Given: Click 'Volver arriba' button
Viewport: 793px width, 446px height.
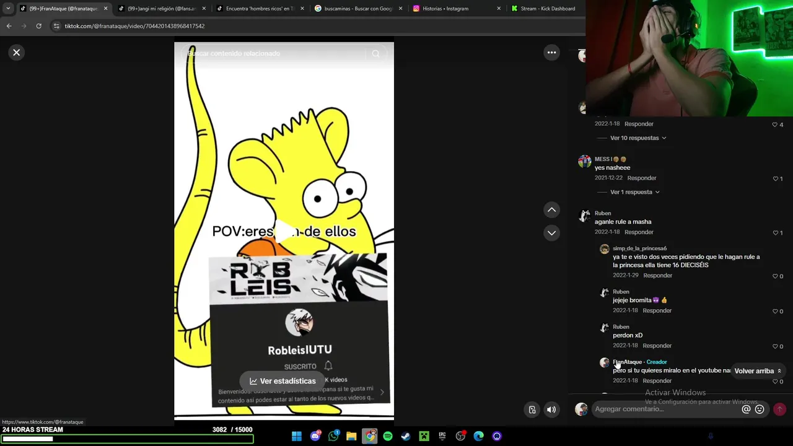Looking at the screenshot, I should (x=758, y=371).
